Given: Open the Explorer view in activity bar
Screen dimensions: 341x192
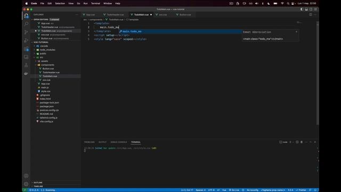Looking at the screenshot, I should click(26, 15).
